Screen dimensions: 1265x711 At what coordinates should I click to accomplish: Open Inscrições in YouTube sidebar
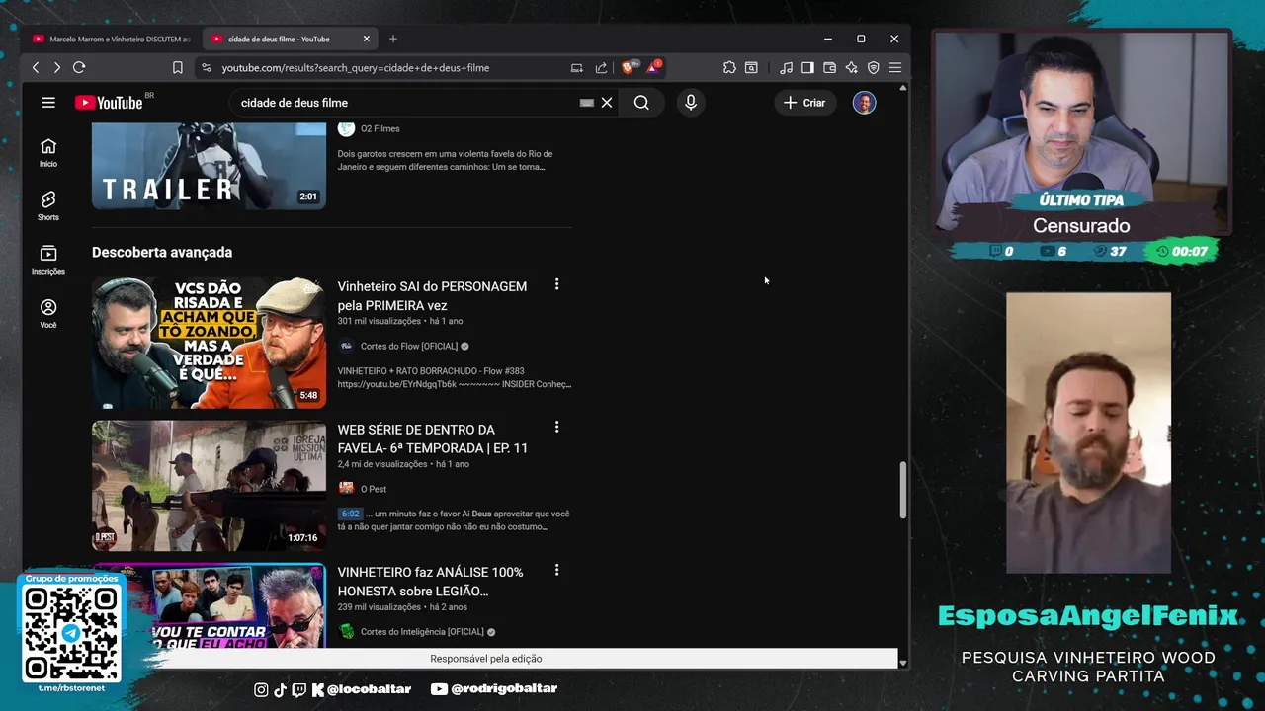[48, 261]
